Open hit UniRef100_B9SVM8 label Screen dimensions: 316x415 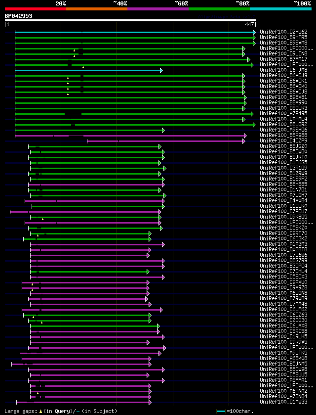283,43
